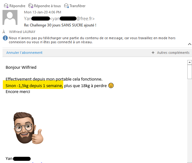The height and width of the screenshot is (163, 192).
Task: Open Autres compléments add-ins
Action: click(x=173, y=53)
